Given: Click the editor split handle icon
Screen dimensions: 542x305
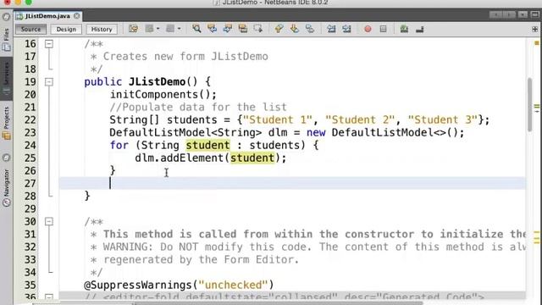Looking at the screenshot, I should click(534, 30).
